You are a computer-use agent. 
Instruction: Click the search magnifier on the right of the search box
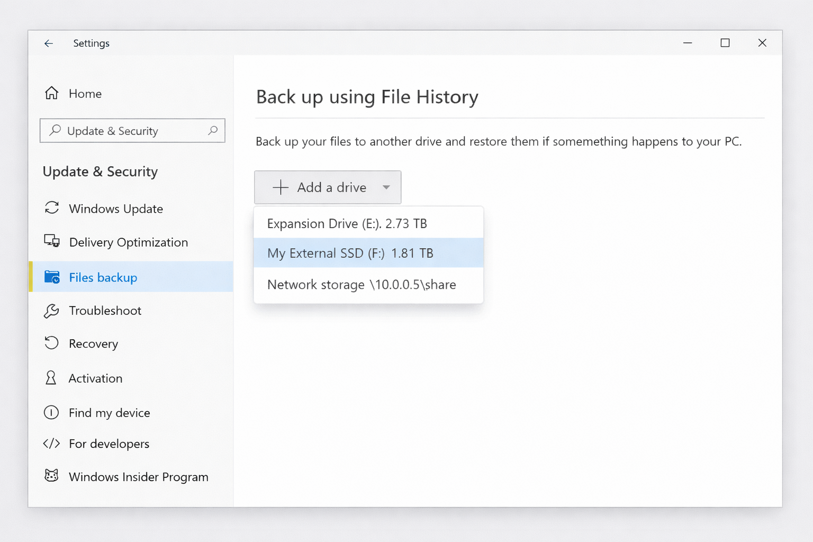[213, 130]
